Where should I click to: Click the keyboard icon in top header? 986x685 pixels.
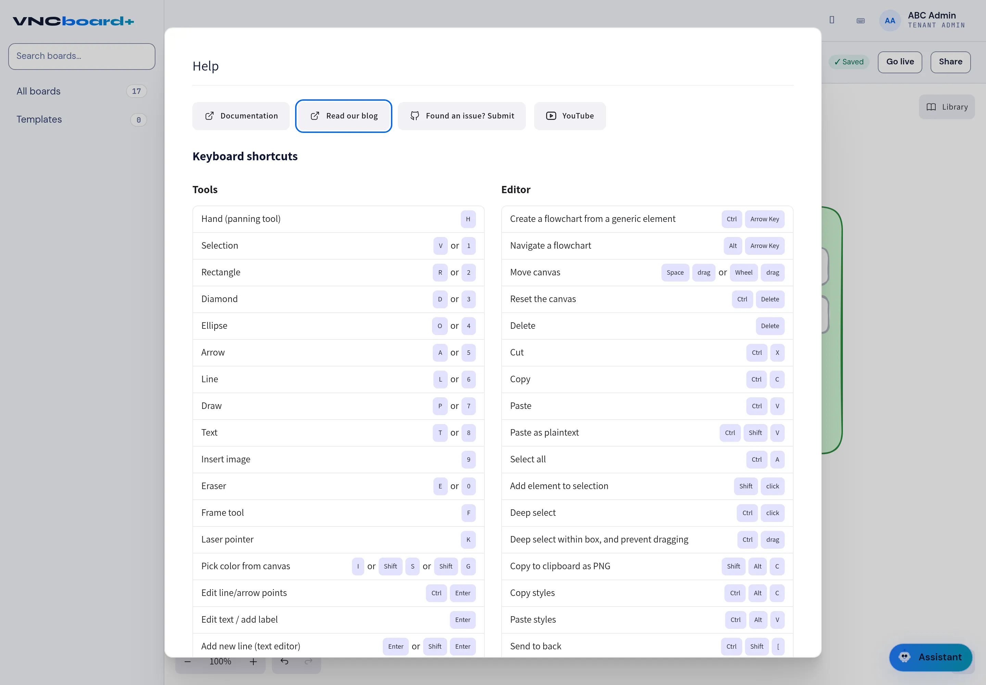coord(860,21)
